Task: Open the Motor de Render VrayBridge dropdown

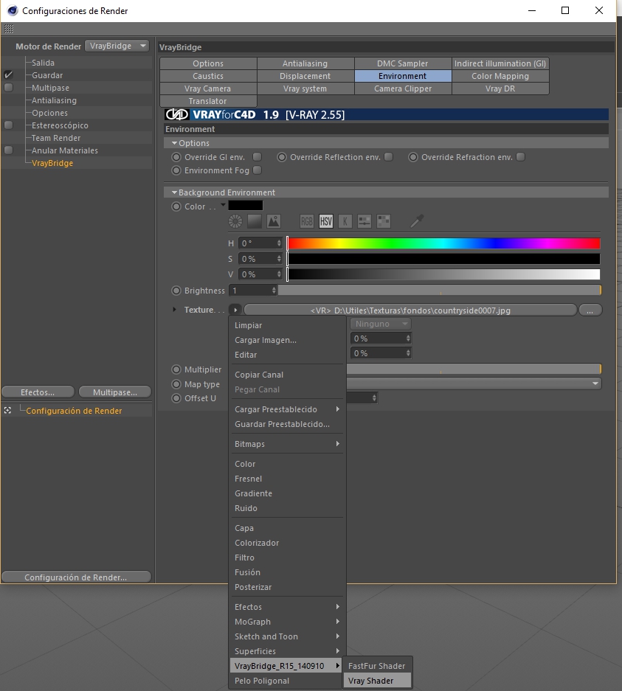Action: pyautogui.click(x=117, y=46)
